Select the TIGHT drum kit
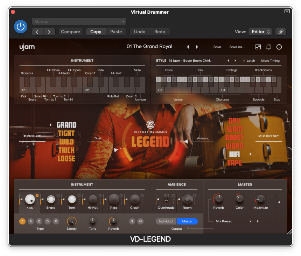The width and height of the screenshot is (301, 256). (x=66, y=133)
